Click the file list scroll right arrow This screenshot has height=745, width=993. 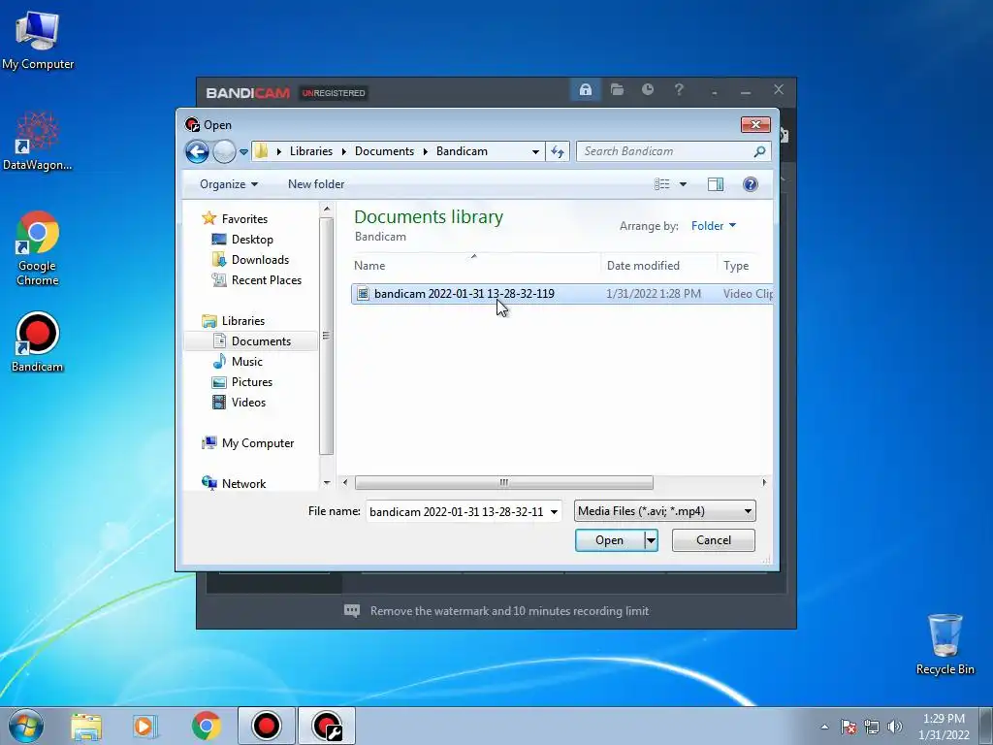click(x=764, y=483)
